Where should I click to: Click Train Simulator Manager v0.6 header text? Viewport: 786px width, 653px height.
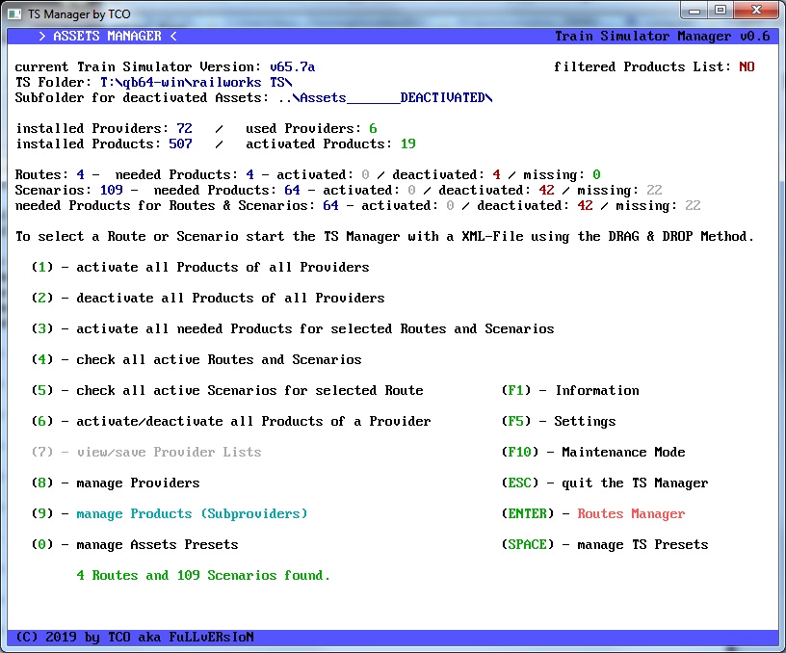(662, 36)
